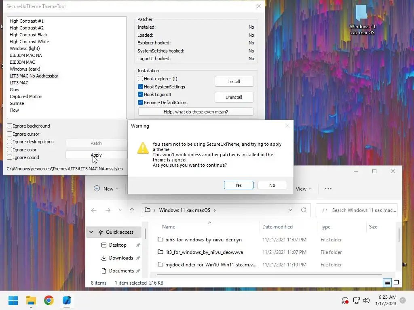Click the Install button in ThemeTool
414x310 pixels.
pyautogui.click(x=234, y=82)
